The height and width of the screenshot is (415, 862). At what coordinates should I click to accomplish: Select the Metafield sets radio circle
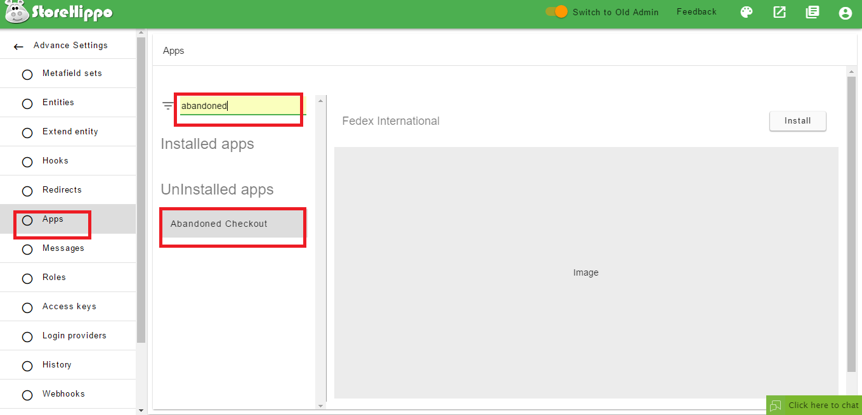point(27,75)
